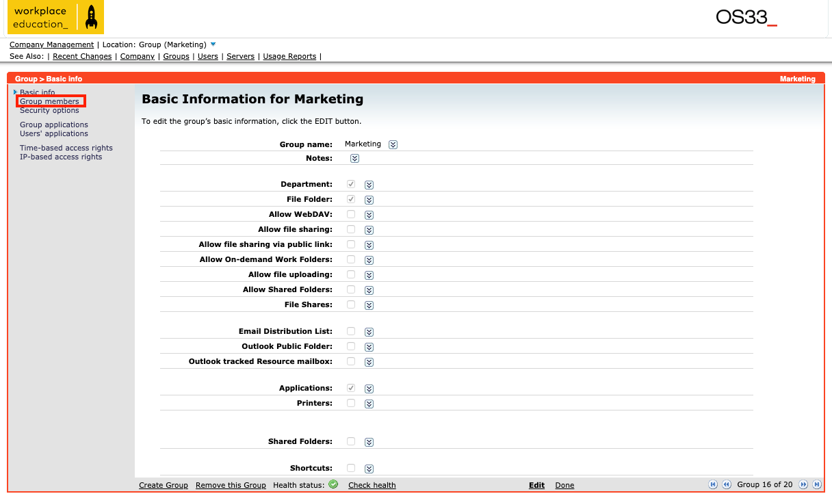
Task: Click the Edit button in footer
Action: tap(537, 485)
